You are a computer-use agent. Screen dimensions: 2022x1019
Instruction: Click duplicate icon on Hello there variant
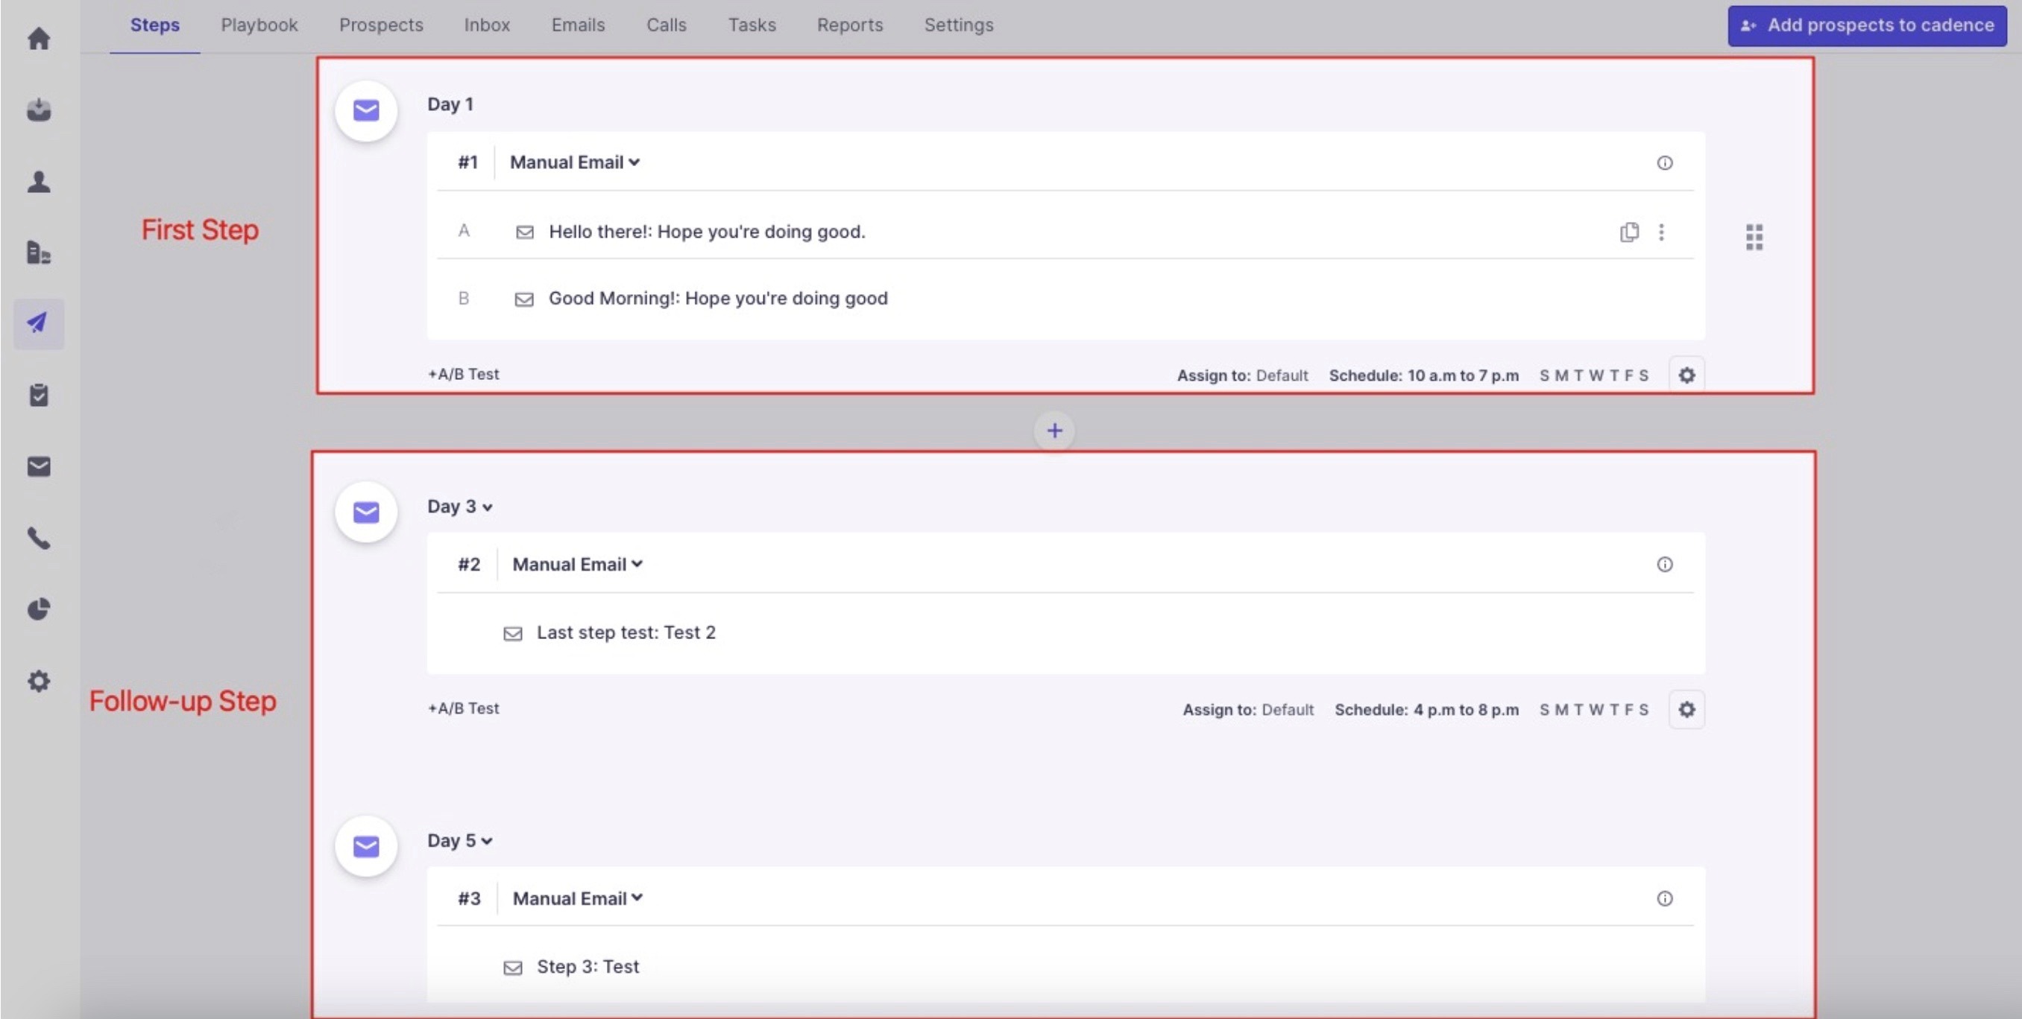click(1629, 232)
